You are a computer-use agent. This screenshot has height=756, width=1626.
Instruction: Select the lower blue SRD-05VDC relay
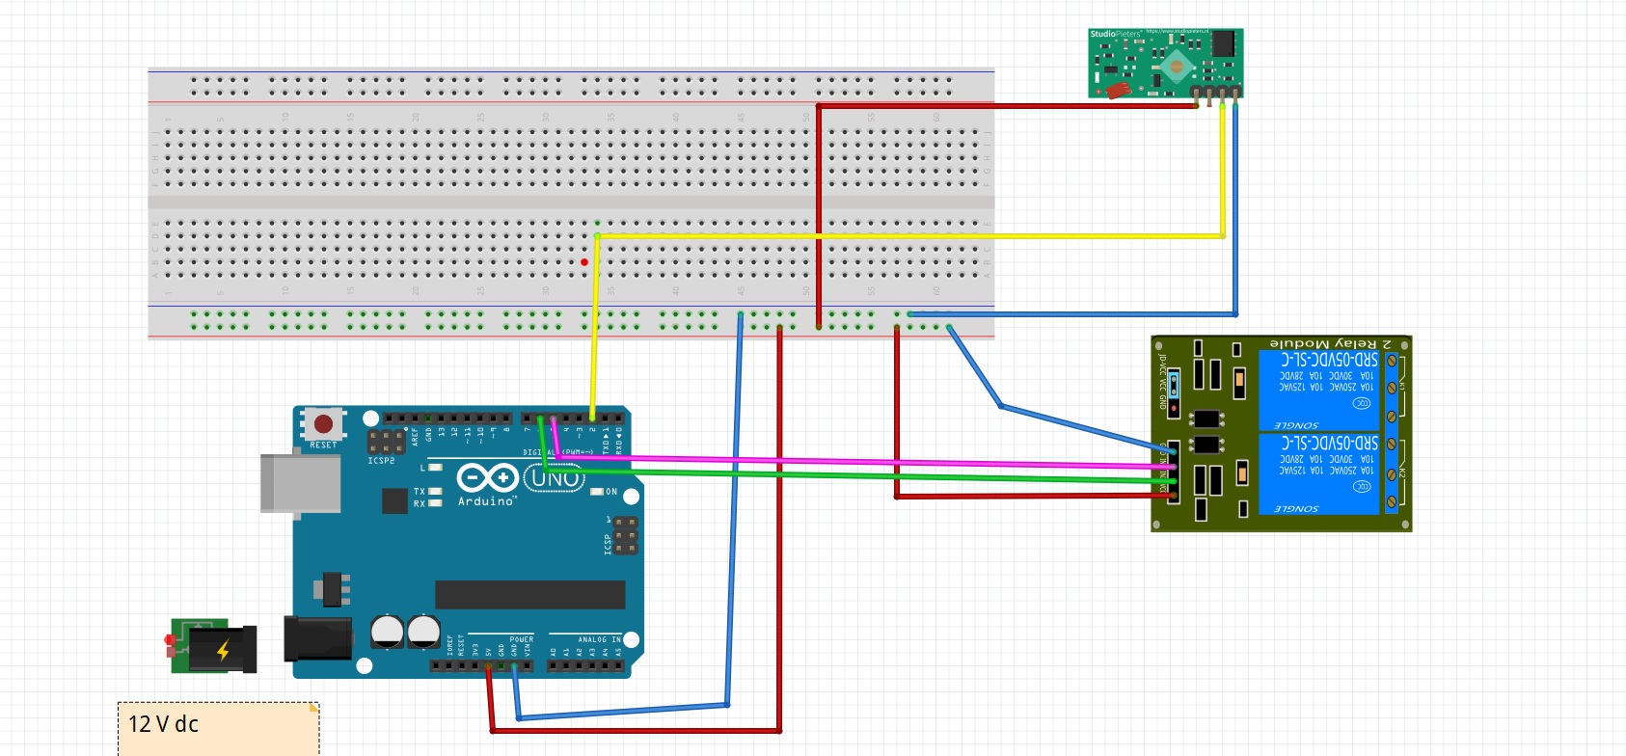point(1319,473)
